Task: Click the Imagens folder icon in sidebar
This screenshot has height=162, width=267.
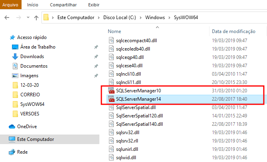Action: [15, 76]
